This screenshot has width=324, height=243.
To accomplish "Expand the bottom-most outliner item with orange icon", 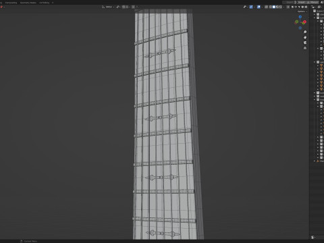I will [x=315, y=161].
